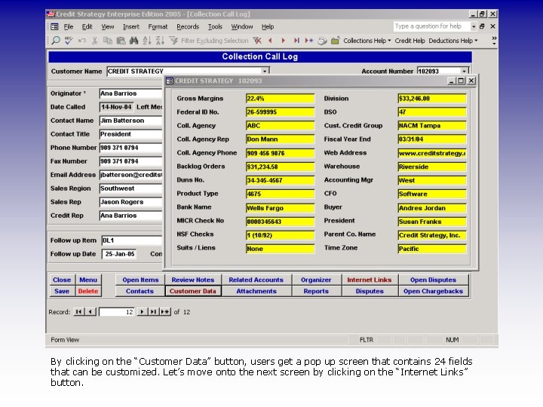The height and width of the screenshot is (407, 543).
Task: Click the form icon left of File menu
Action: [x=55, y=26]
